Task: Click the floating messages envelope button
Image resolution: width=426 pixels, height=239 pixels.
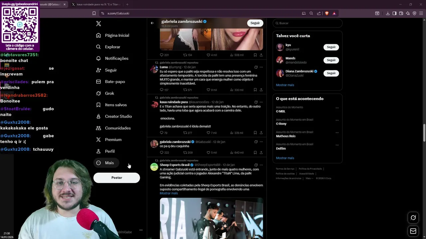Action: tap(413, 231)
